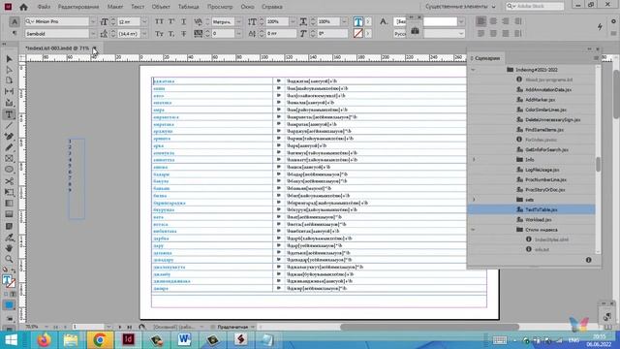This screenshot has width=620, height=349.
Task: Switch to the Сценарии panel tab
Action: click(486, 58)
